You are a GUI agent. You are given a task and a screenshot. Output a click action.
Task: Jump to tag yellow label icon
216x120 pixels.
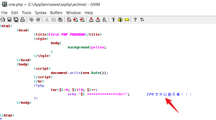127,20
